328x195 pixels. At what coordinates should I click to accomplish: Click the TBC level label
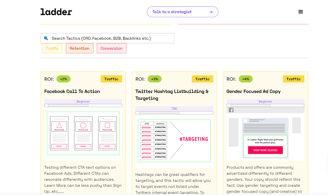click(174, 109)
